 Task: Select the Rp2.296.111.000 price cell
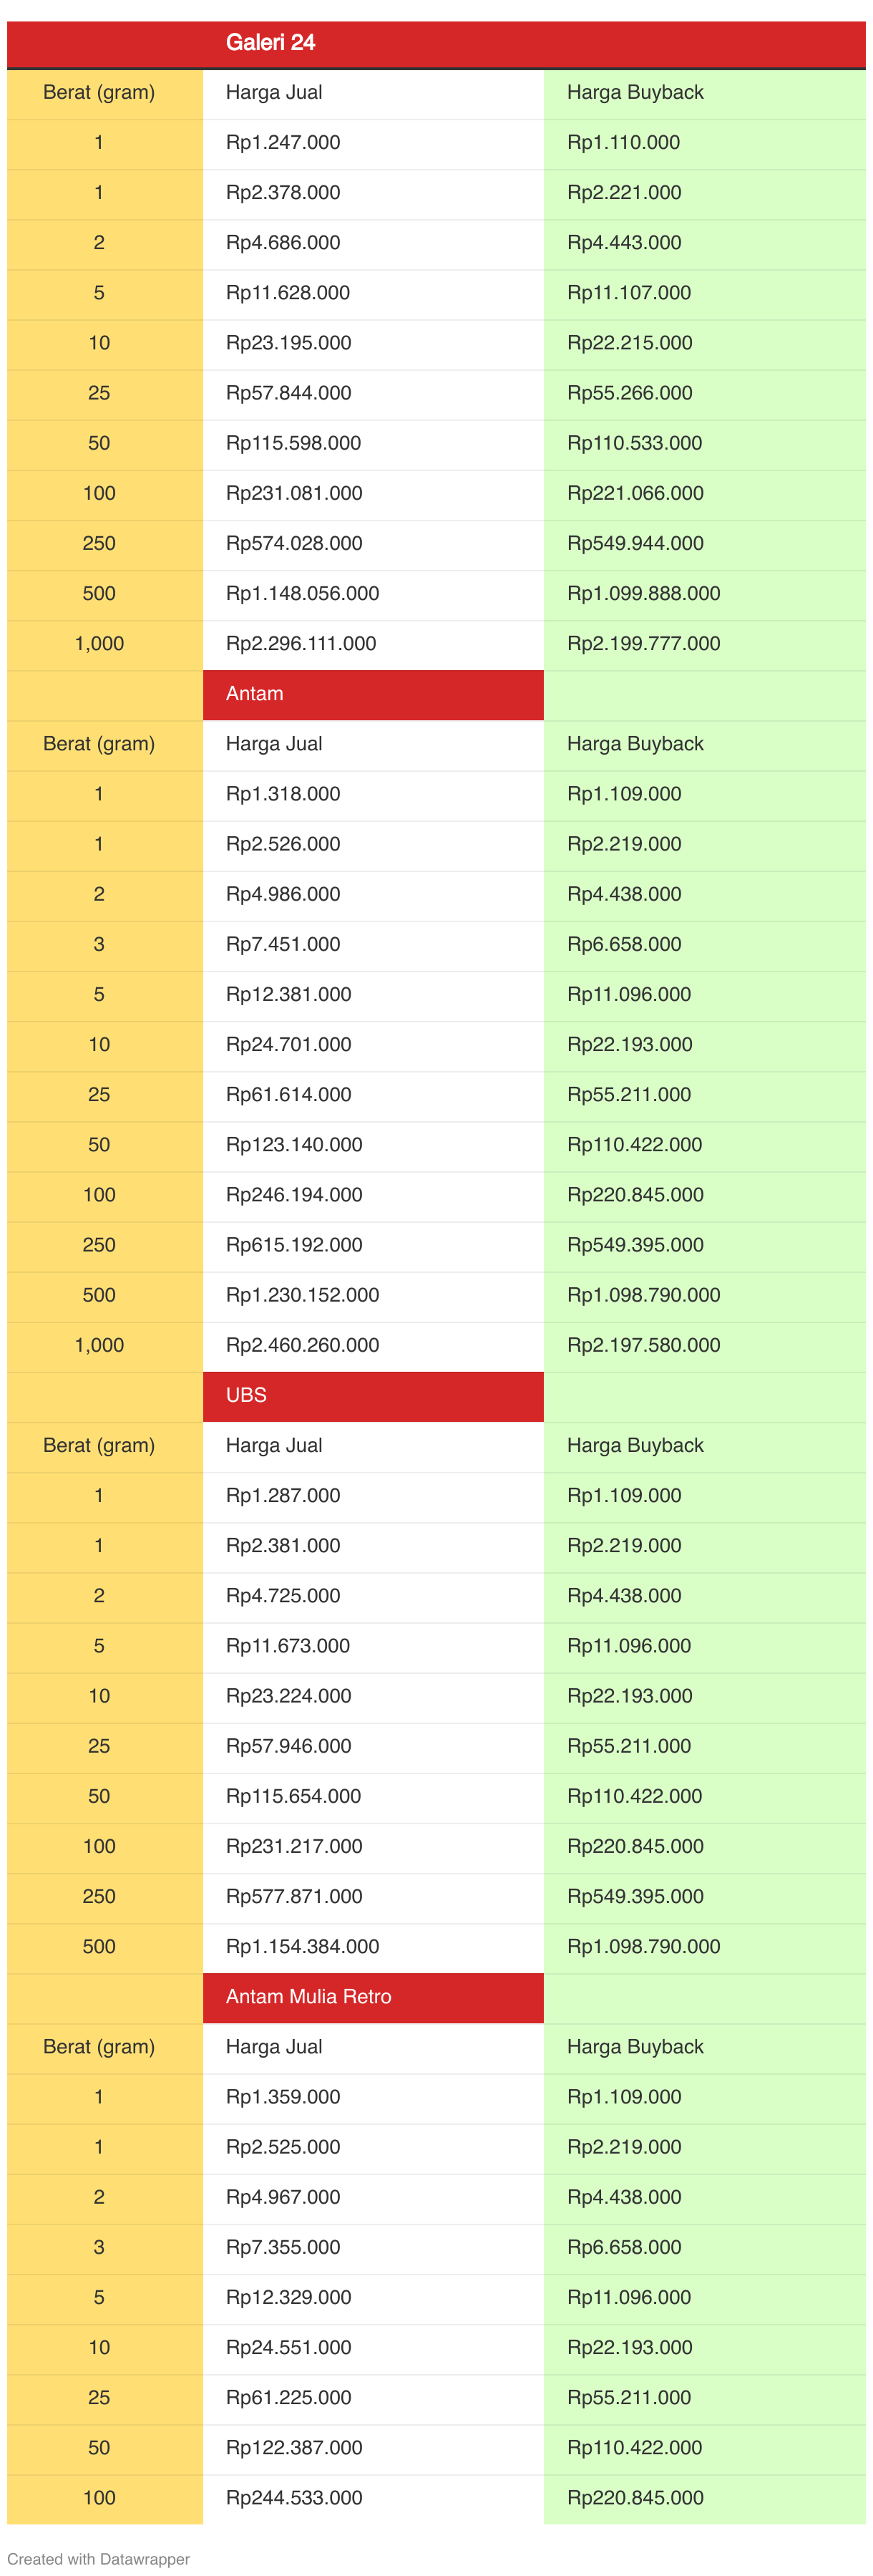[x=301, y=644]
